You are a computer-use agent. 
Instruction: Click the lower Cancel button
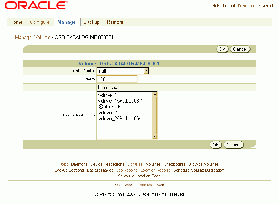point(233,145)
